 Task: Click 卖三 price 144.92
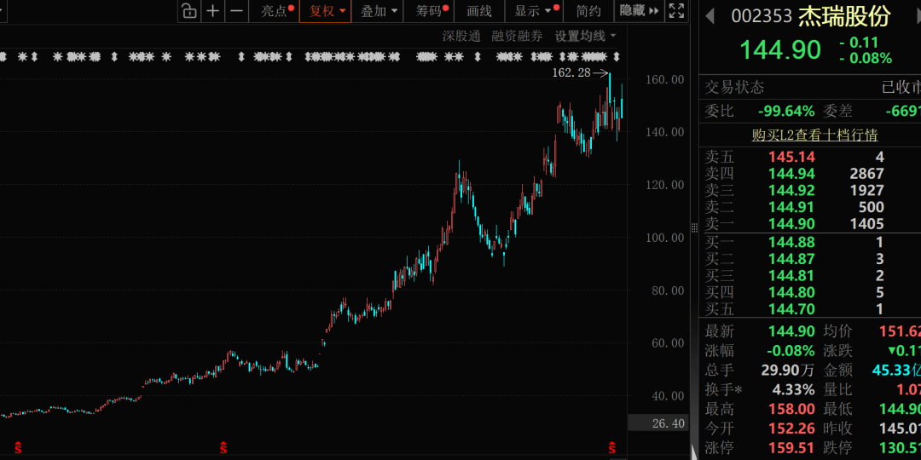(791, 190)
